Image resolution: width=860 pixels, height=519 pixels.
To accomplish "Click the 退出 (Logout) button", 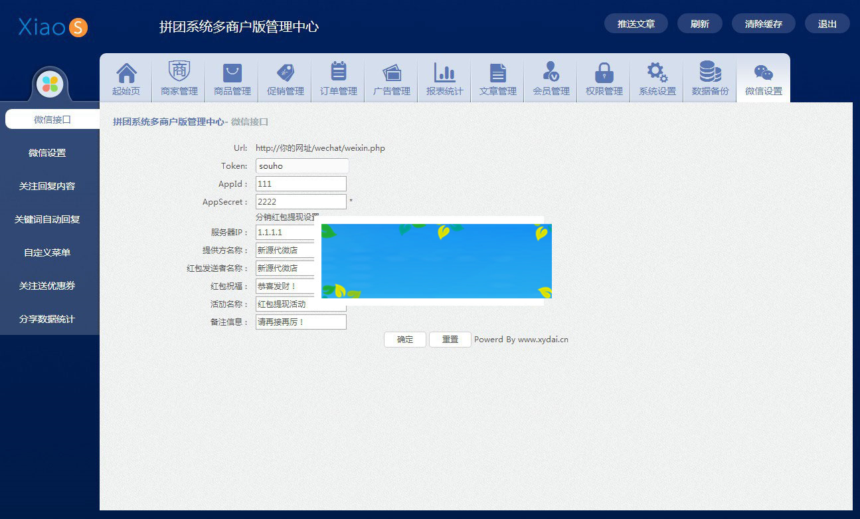I will pos(827,23).
